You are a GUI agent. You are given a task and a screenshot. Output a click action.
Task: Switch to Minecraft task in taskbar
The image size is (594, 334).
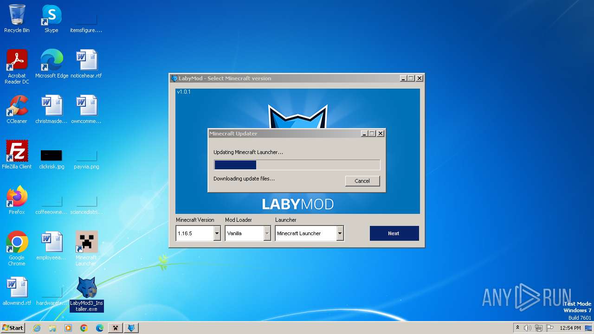point(116,328)
